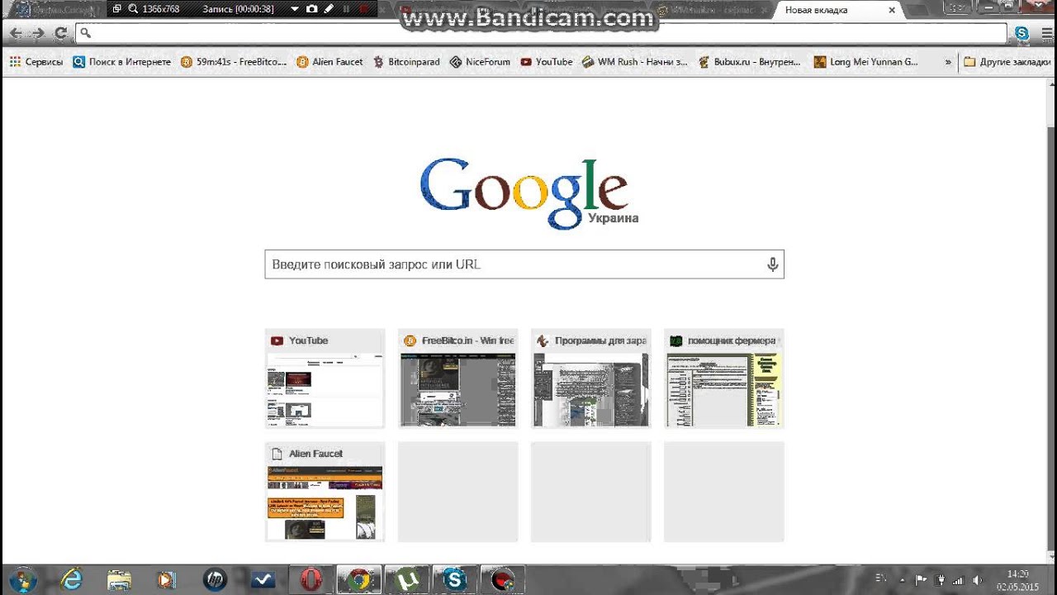Screen dimensions: 1057x595
Task: Open the Сервисы apps shortcut
Action: pyautogui.click(x=36, y=62)
